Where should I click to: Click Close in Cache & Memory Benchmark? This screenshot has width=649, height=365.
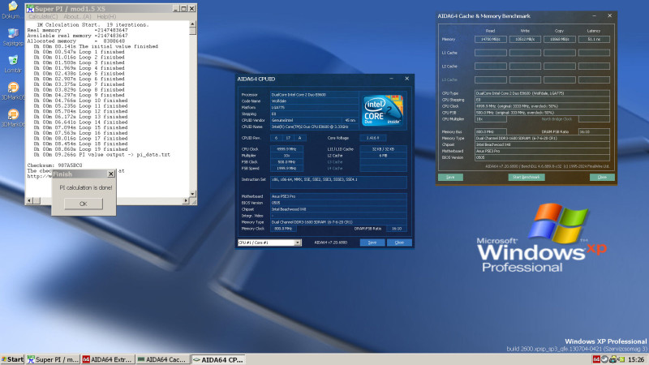602,177
